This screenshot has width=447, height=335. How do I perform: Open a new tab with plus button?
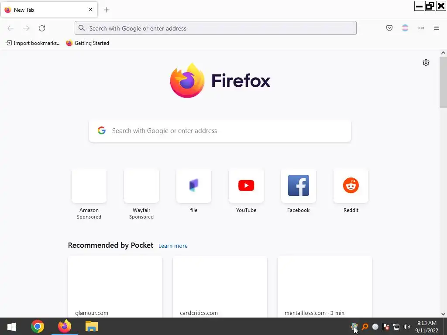107,10
